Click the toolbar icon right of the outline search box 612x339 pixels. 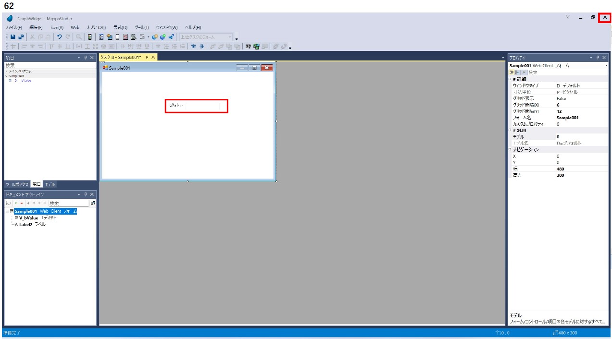(x=92, y=204)
